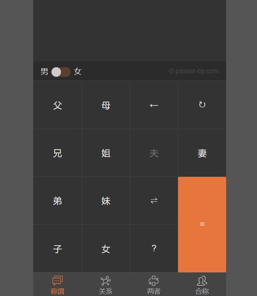Click the 称谓 chat bubble tab
This screenshot has height=296, width=257.
click(x=58, y=285)
